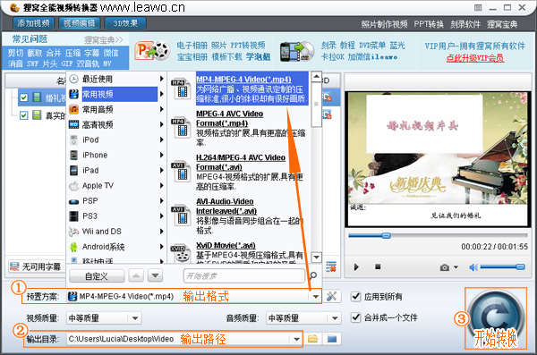Move category down with down-arrow button
Viewport: 537px width, 355px height.
pos(155,275)
